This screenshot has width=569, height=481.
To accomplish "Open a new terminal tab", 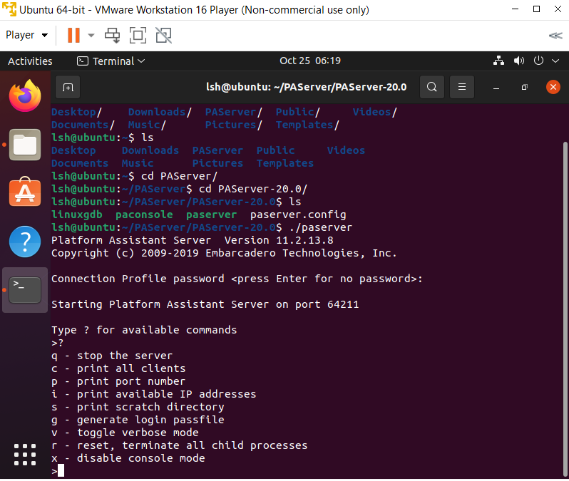I will (68, 87).
